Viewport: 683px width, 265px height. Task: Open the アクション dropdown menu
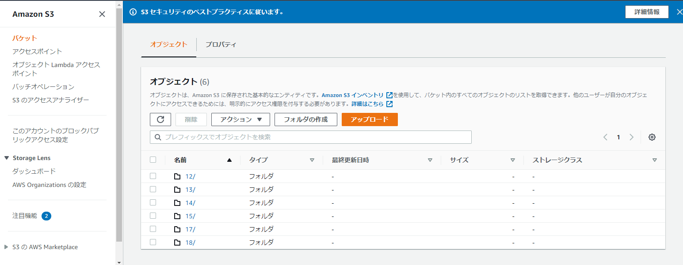pos(240,119)
